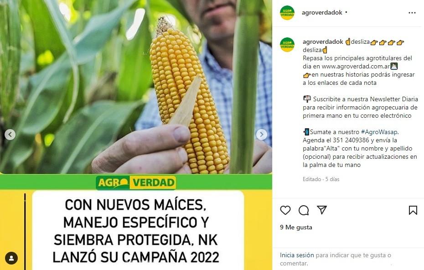Click the agroverdadok username in the caption
This screenshot has width=424, height=270.
(x=323, y=42)
